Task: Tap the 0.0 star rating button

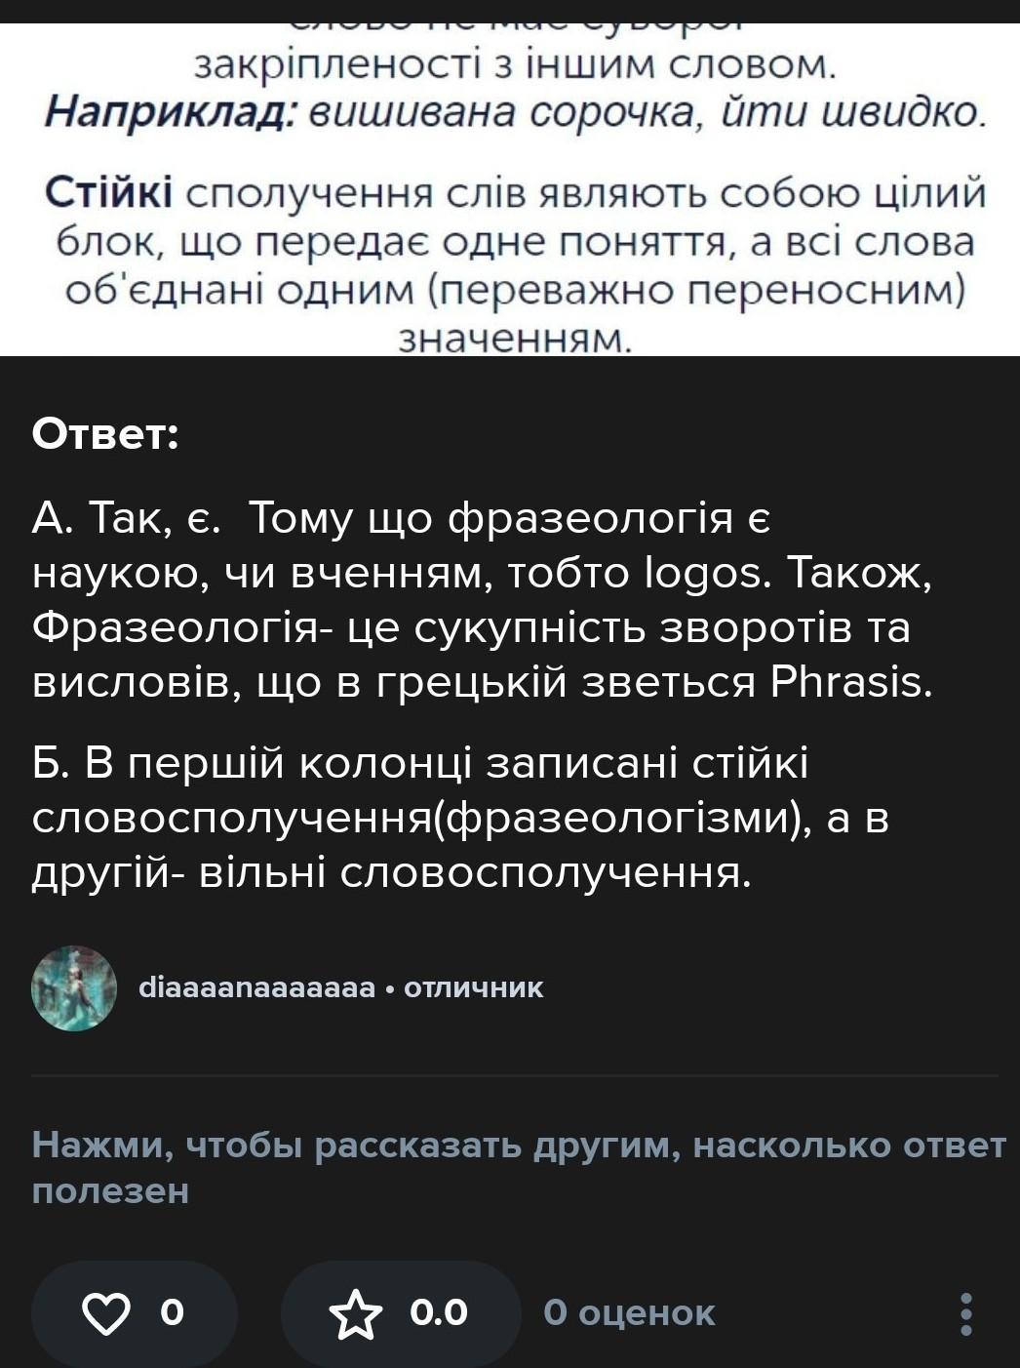Action: (401, 1313)
